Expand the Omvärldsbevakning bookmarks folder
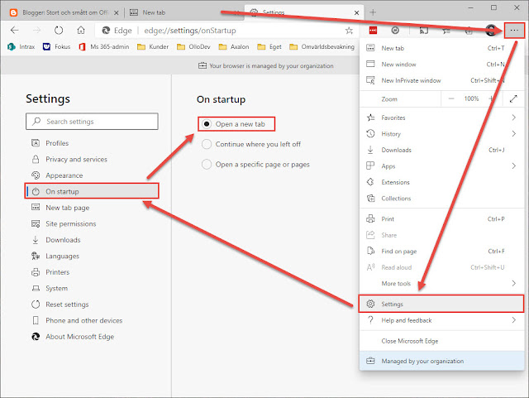Viewport: 529px width, 398px height. [322, 46]
